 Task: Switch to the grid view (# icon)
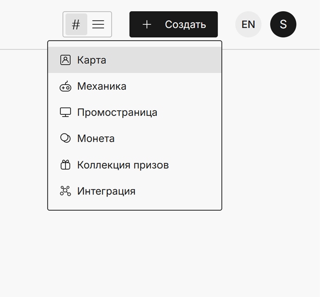76,25
